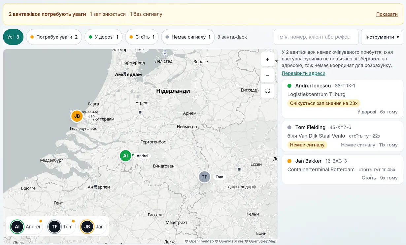Viewport: 406px width, 245px height.
Task: Open Andrei Ionescu truck card
Action: [342, 99]
